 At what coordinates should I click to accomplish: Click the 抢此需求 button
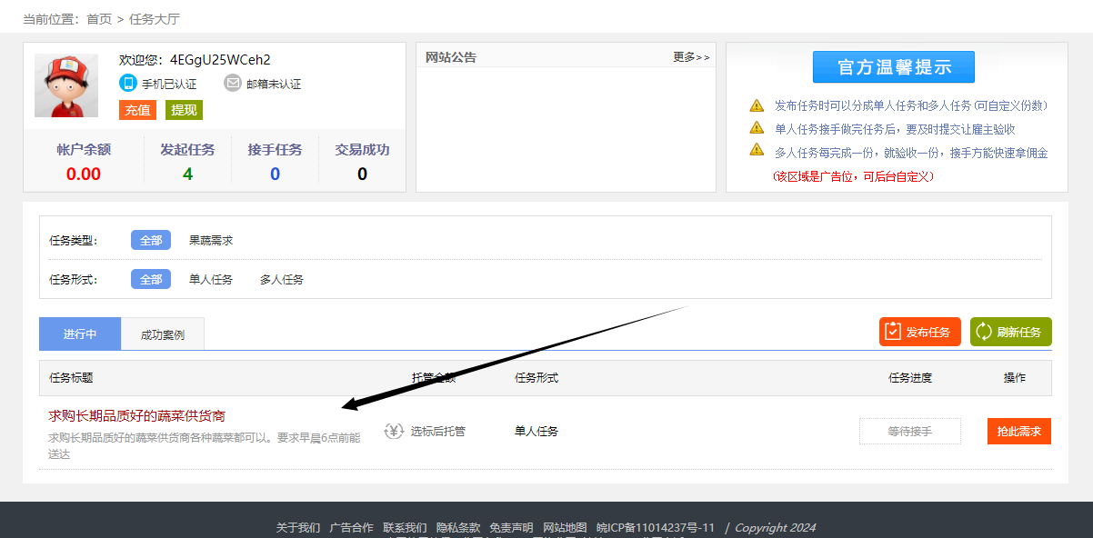tap(1019, 431)
